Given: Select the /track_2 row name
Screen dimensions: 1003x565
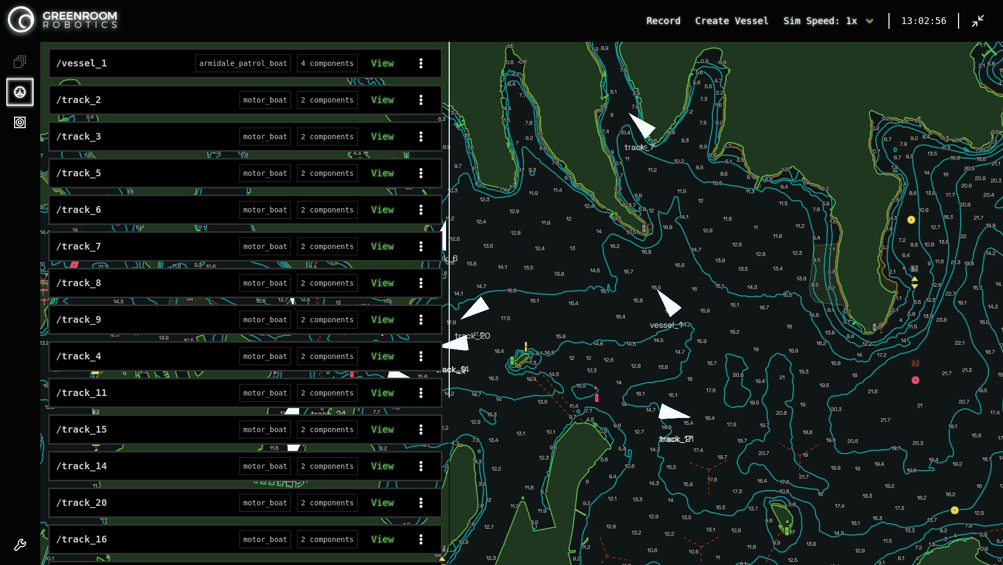Looking at the screenshot, I should click(79, 100).
